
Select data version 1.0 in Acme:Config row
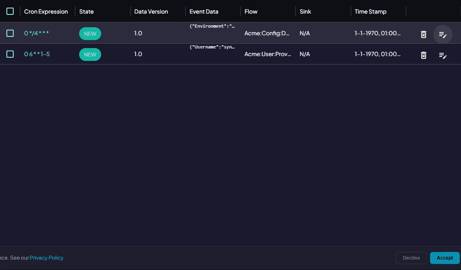(x=138, y=33)
